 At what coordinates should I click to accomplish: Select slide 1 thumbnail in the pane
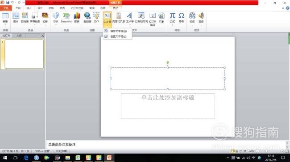pyautogui.click(x=24, y=54)
